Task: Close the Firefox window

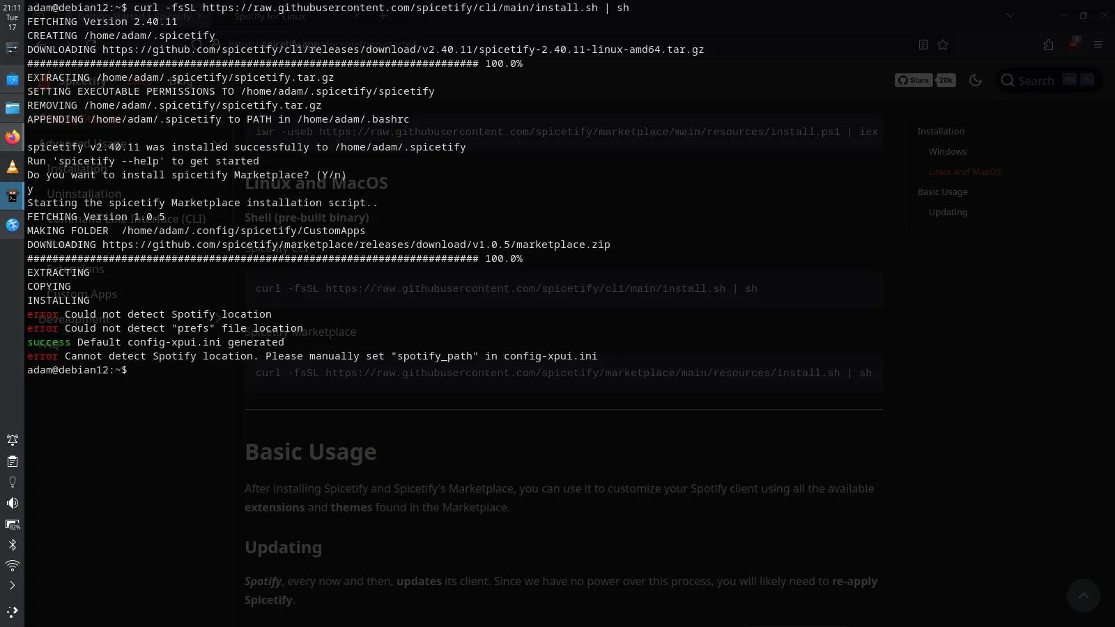Action: coord(1105,15)
